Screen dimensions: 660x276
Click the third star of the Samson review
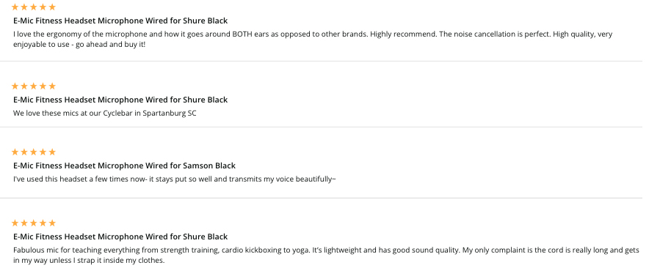pos(34,152)
